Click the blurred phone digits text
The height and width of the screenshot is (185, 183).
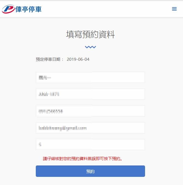point(51,111)
